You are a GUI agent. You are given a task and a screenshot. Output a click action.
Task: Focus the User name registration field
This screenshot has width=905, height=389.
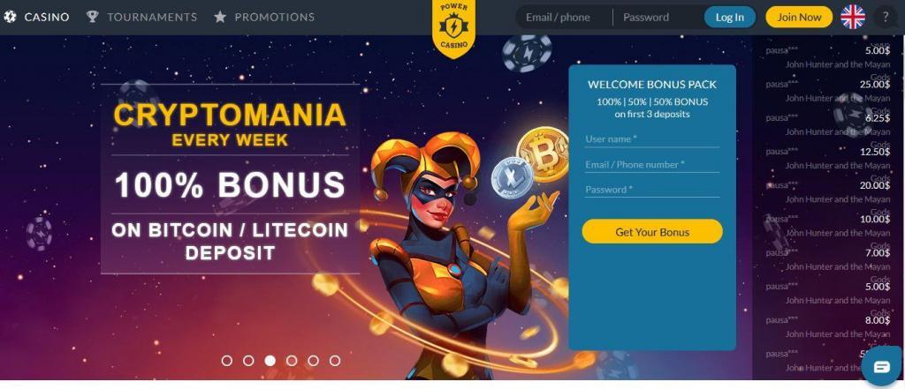(x=652, y=138)
